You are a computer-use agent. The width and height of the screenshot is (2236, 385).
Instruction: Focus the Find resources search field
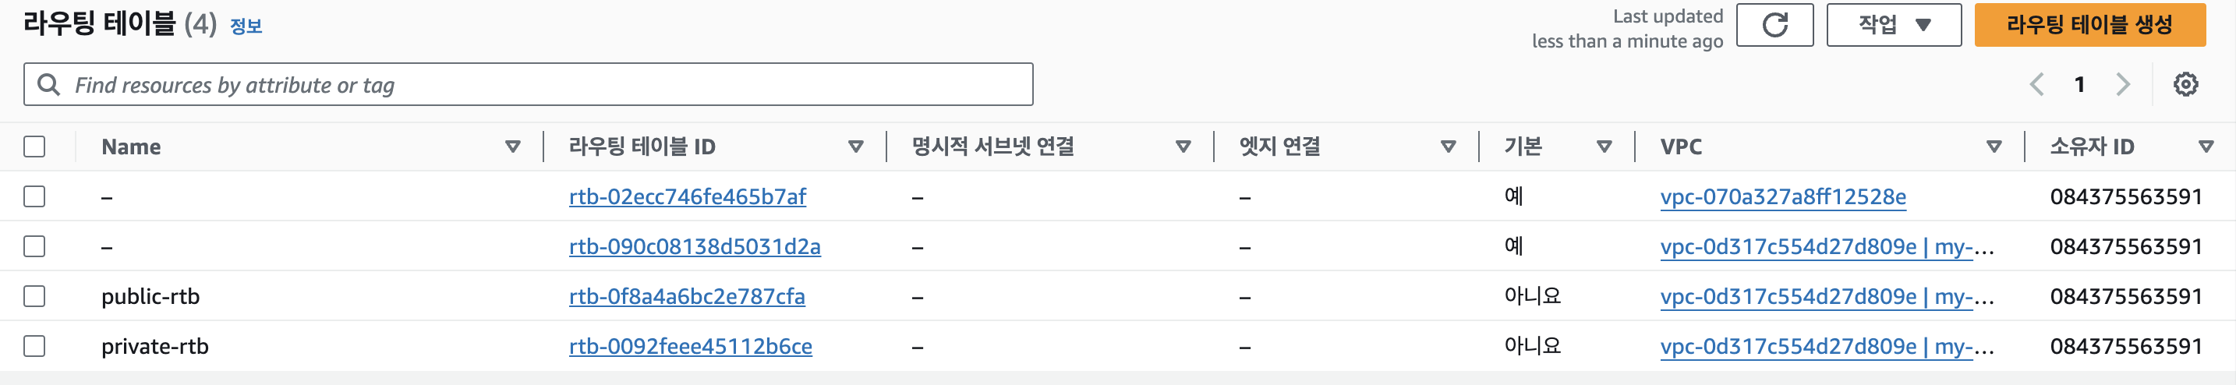tap(528, 84)
